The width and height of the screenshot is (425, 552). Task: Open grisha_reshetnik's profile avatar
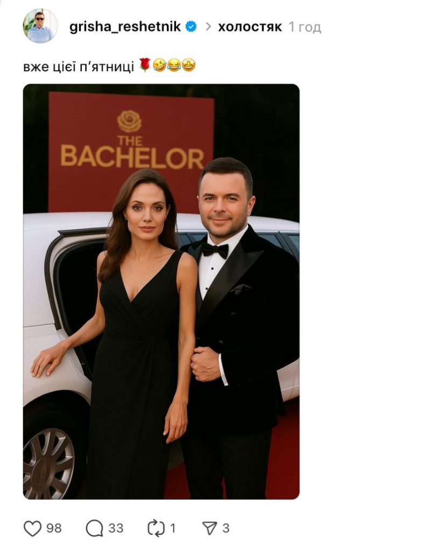(40, 26)
